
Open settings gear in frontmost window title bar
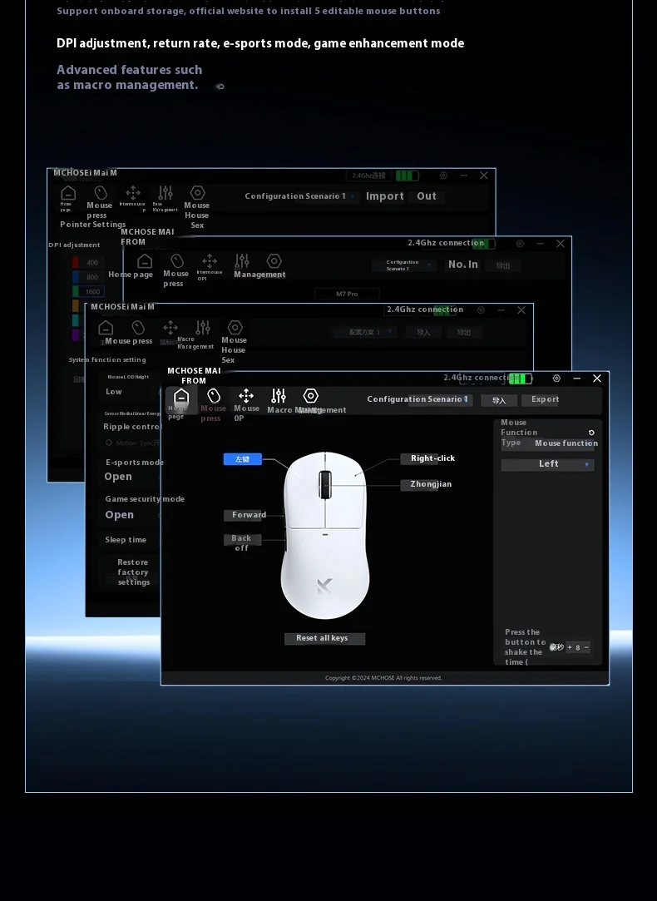coord(556,379)
